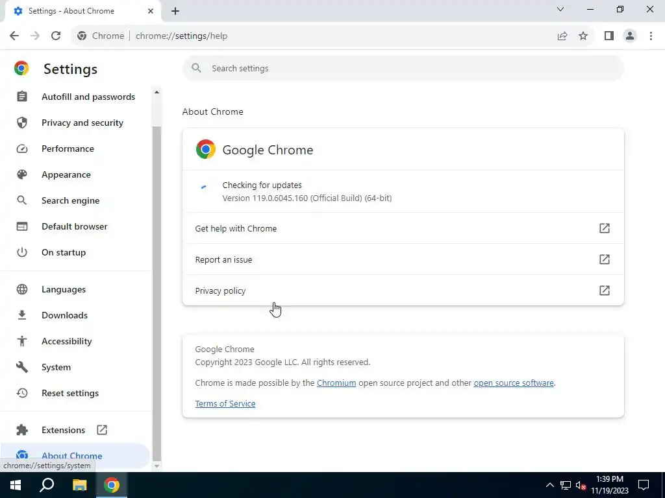
Task: Click the Search engine magnifier icon
Action: 21,200
